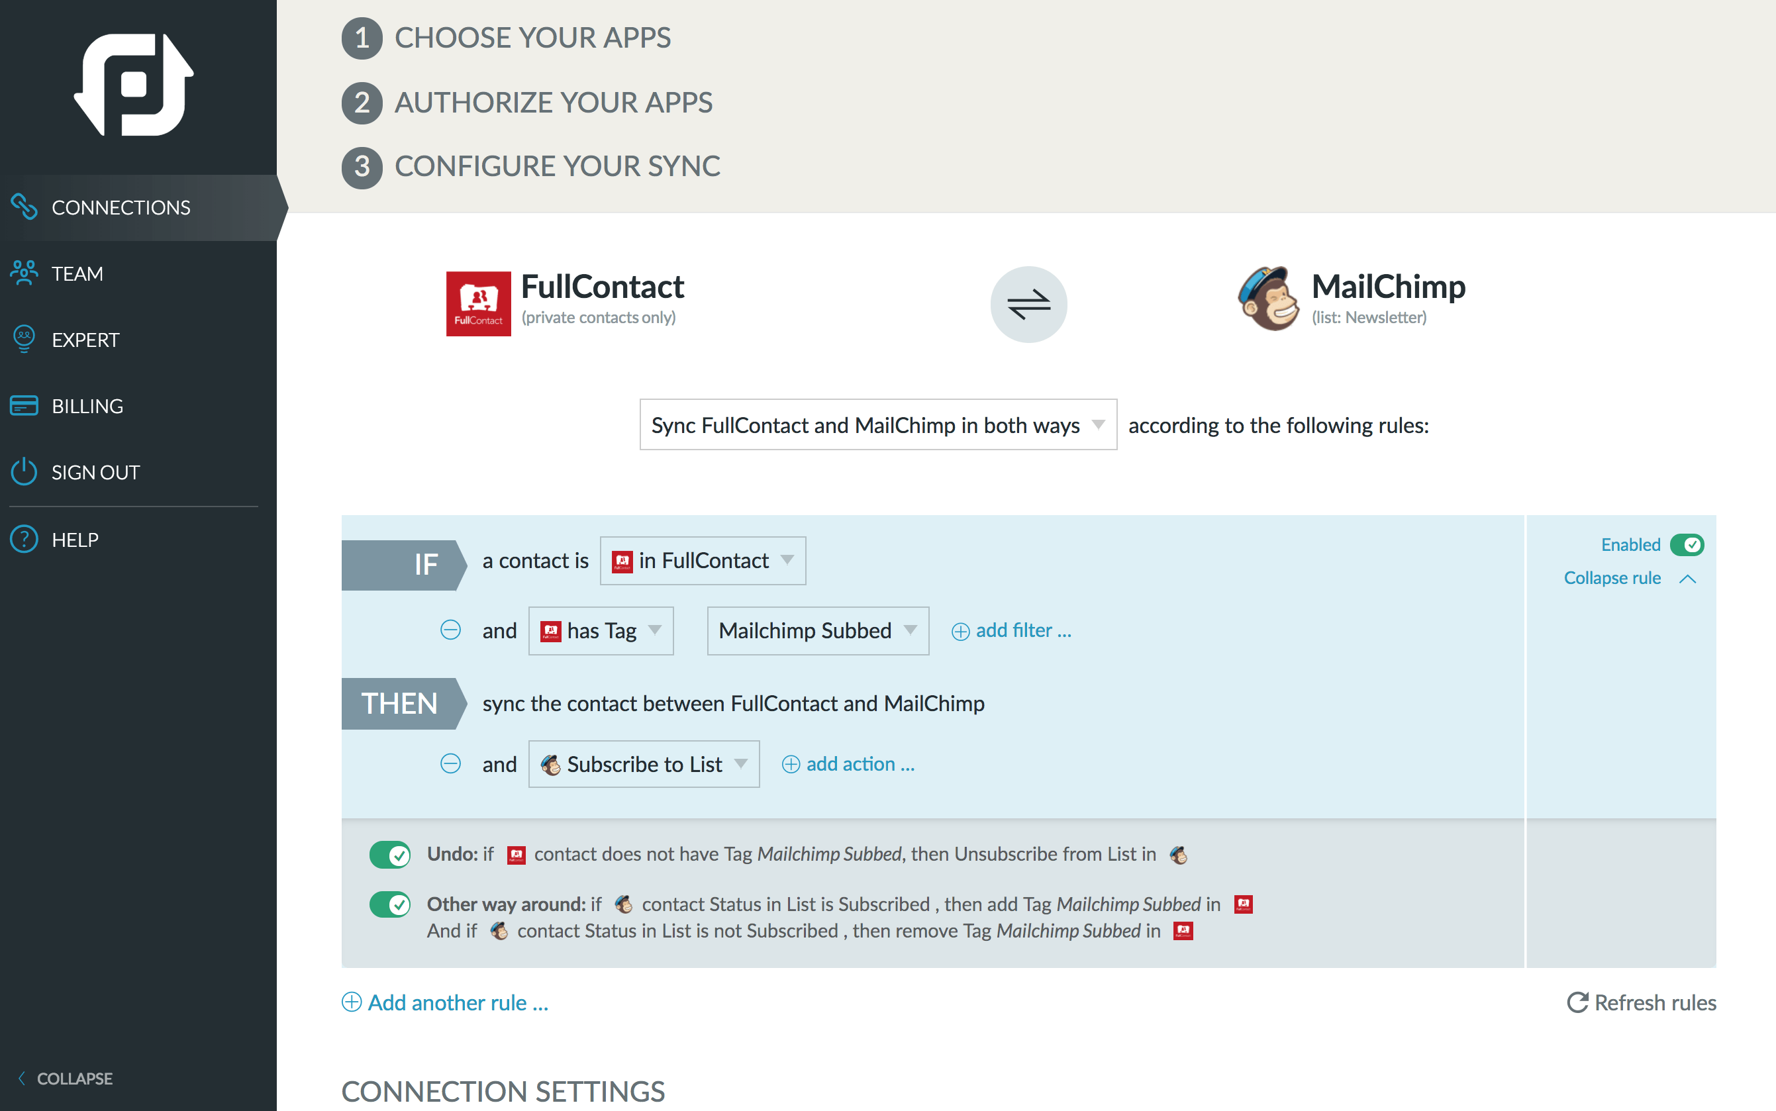Click the Expert lightbulb icon
Viewport: 1776px width, 1111px height.
pyautogui.click(x=25, y=340)
